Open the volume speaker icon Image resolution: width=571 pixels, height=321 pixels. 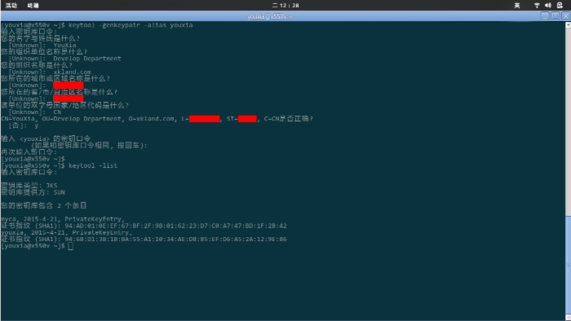548,6
